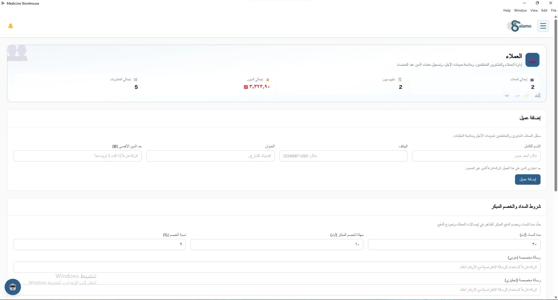The width and height of the screenshot is (558, 300).
Task: Maximize the Medicine Storehouse window
Action: 537,3
